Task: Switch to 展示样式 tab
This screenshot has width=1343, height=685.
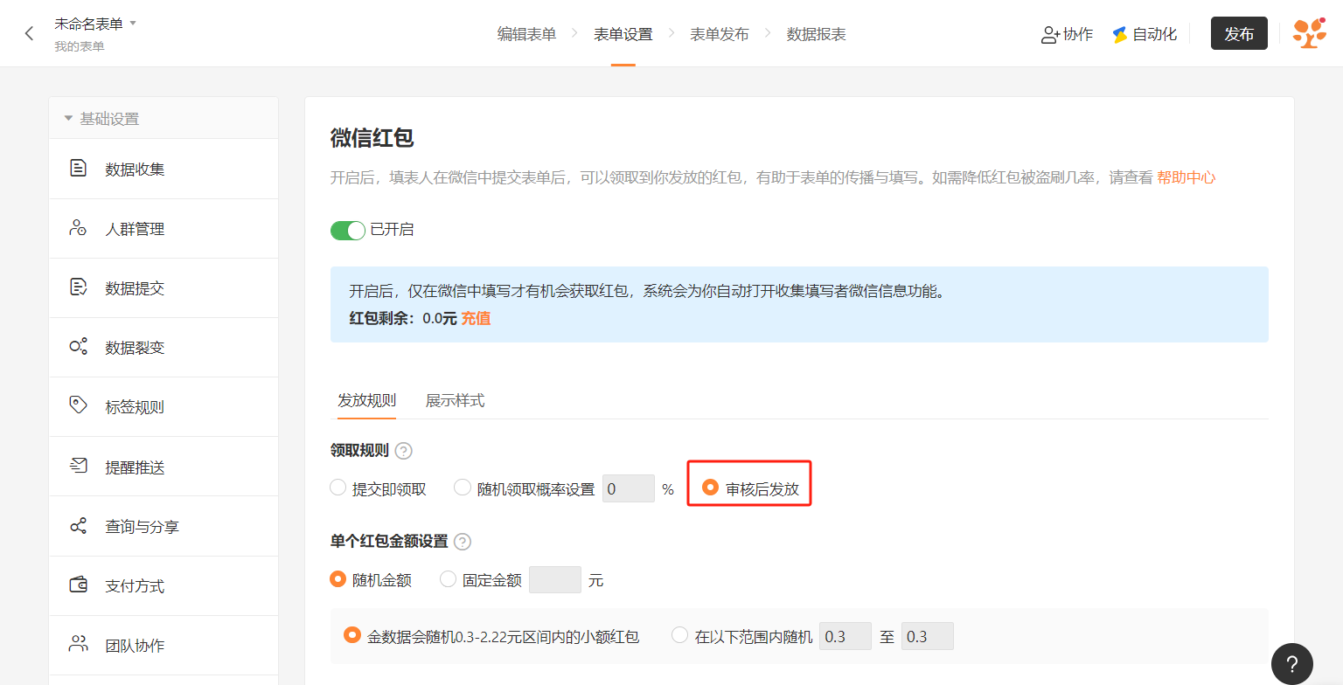Action: 455,400
